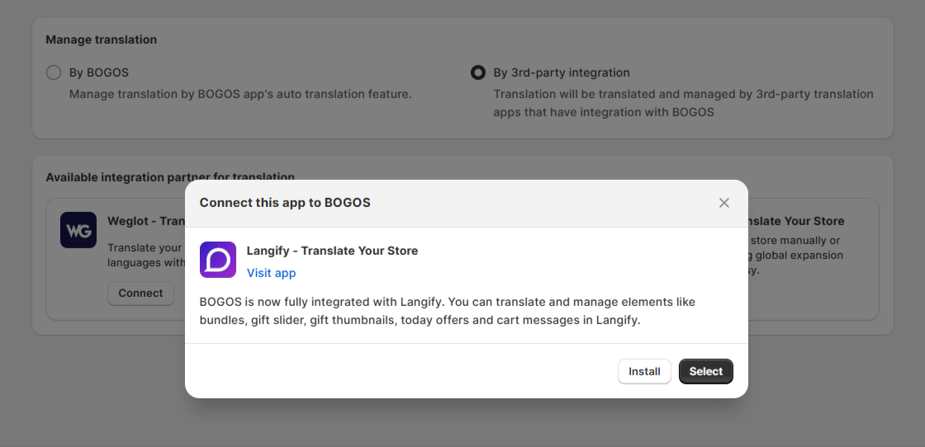Choose the By 3rd-party integration radio option

(x=478, y=73)
